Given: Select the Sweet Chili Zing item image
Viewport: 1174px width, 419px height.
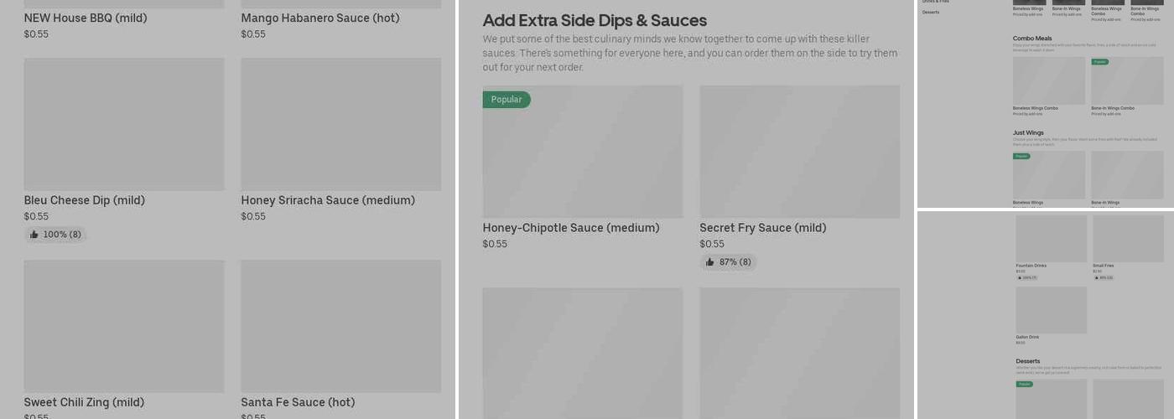Looking at the screenshot, I should click(x=124, y=326).
